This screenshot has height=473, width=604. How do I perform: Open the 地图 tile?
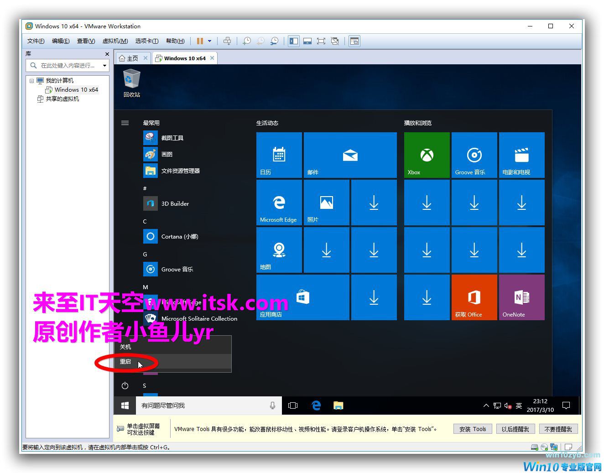pyautogui.click(x=279, y=250)
